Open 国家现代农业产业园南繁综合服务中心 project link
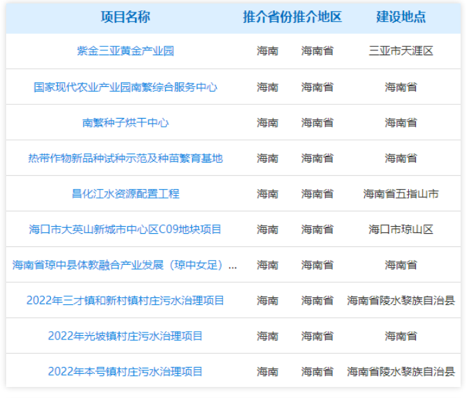 pos(125,87)
